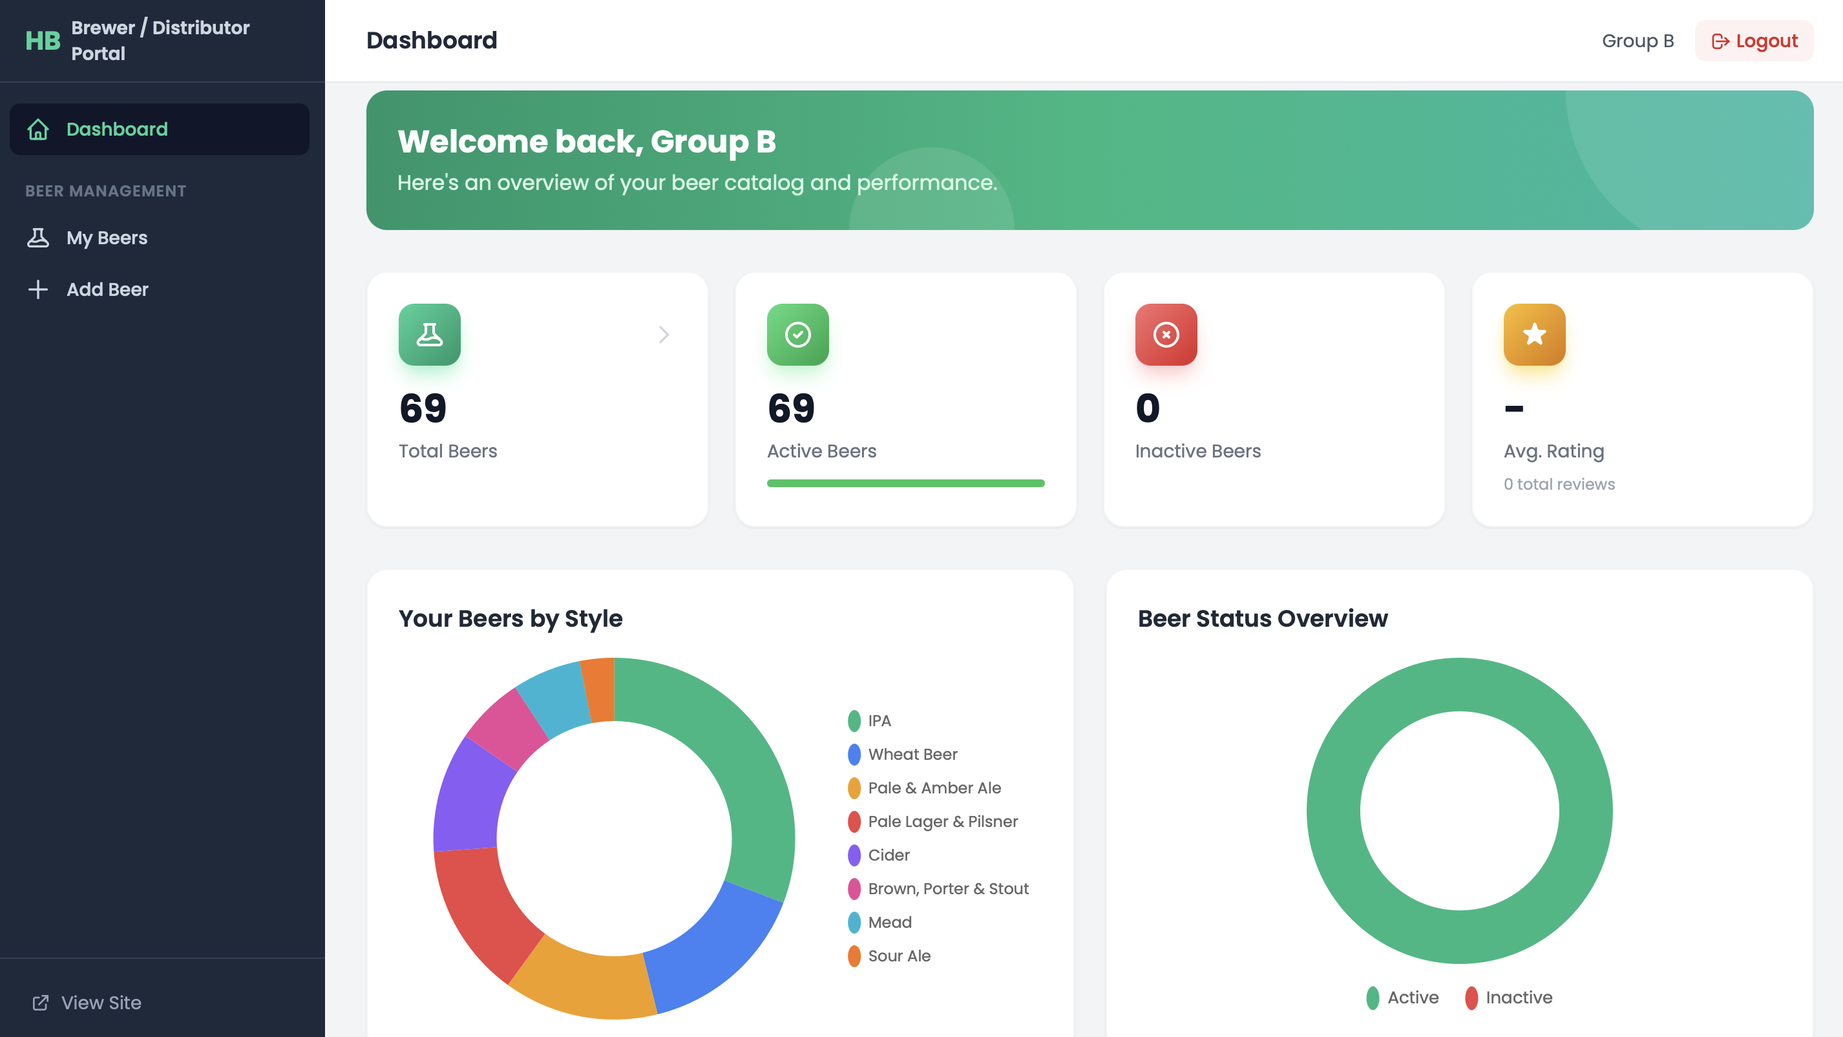1843x1037 pixels.
Task: Click the Inactive Beers label
Action: (1198, 451)
